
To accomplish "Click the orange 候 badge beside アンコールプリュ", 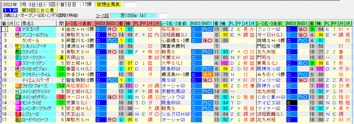I will 18,35.
